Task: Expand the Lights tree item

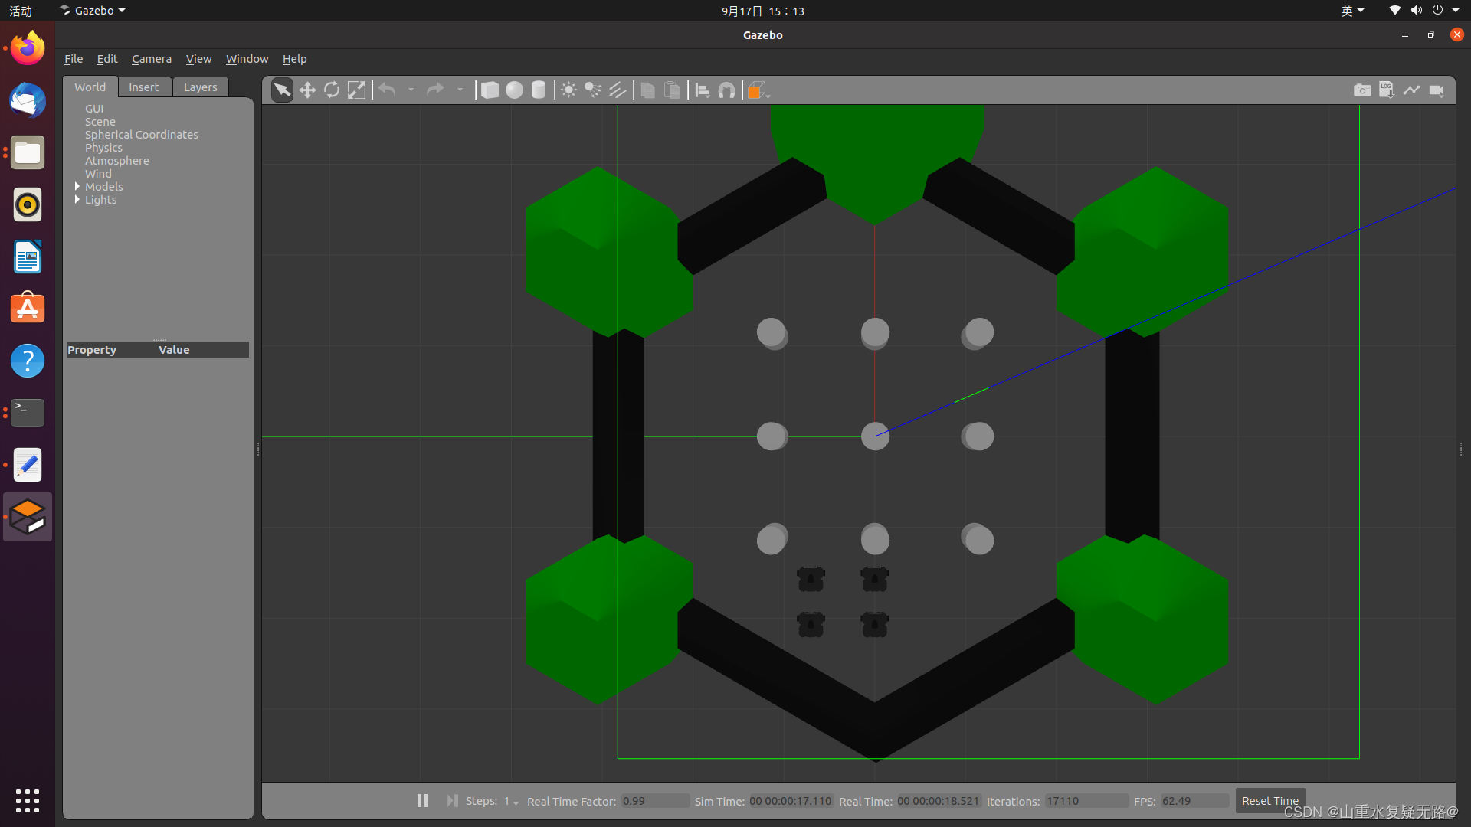Action: 77,200
